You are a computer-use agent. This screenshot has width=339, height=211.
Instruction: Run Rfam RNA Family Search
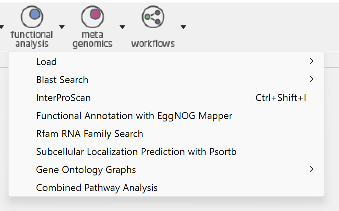[x=90, y=134]
